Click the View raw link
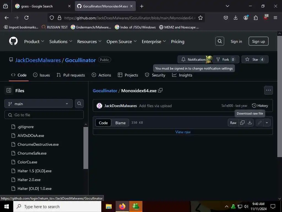 pyautogui.click(x=183, y=132)
